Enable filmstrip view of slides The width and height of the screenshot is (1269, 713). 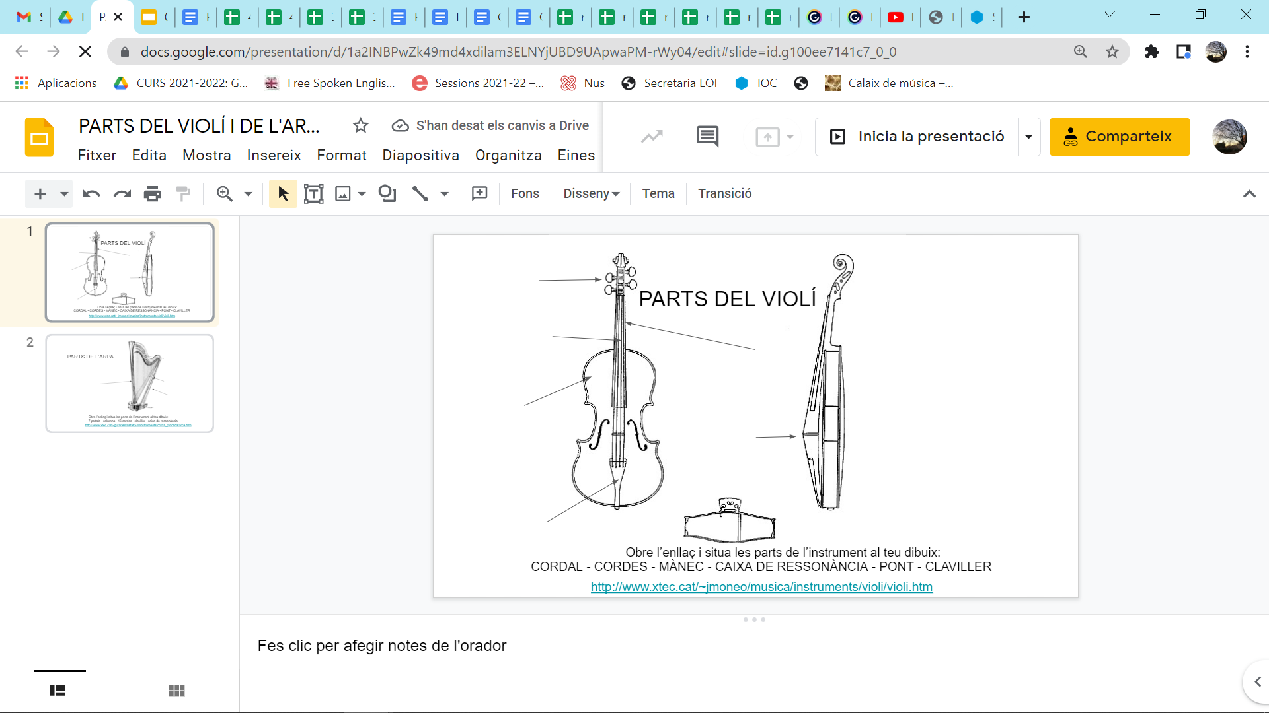(58, 690)
